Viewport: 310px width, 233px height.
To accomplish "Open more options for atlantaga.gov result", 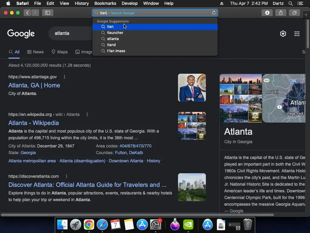I will 64,77.
